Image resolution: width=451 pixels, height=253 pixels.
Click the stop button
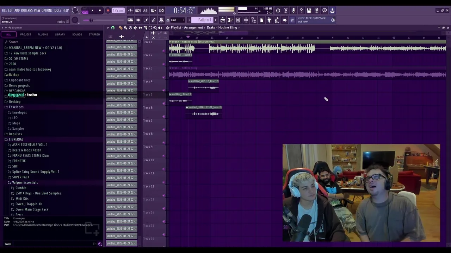pos(100,11)
